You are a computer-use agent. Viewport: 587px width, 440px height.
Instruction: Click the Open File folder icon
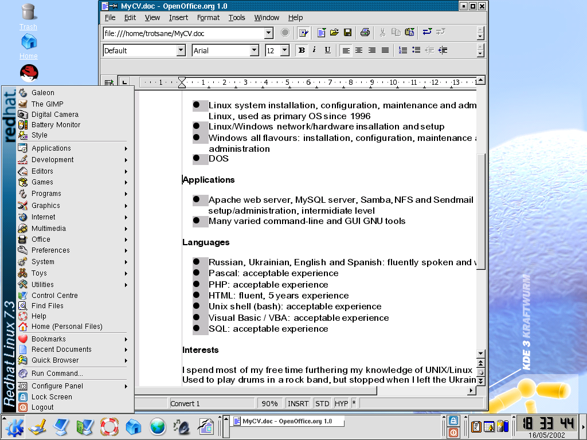(x=334, y=33)
